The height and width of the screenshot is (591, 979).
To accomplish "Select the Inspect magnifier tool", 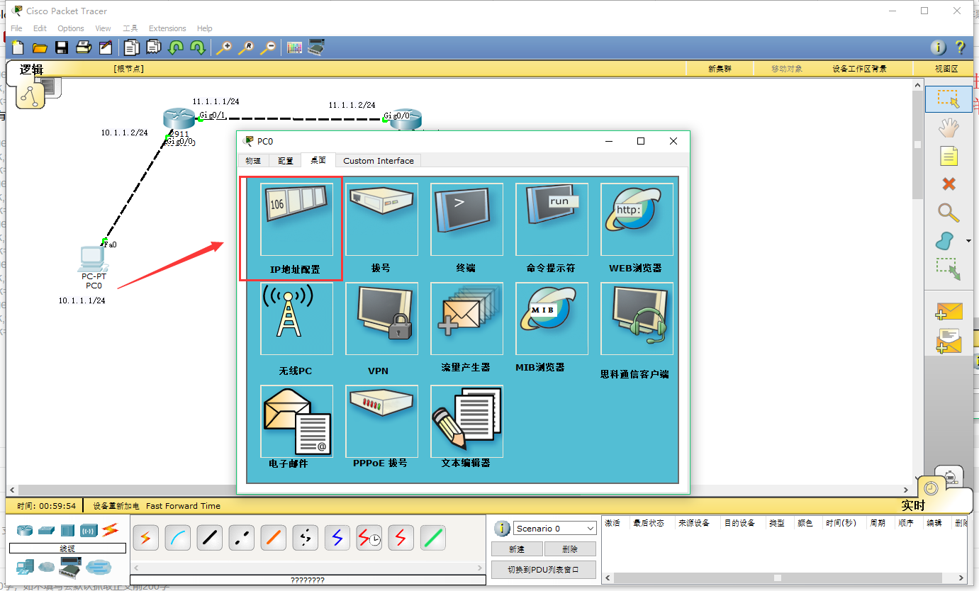I will coord(949,212).
